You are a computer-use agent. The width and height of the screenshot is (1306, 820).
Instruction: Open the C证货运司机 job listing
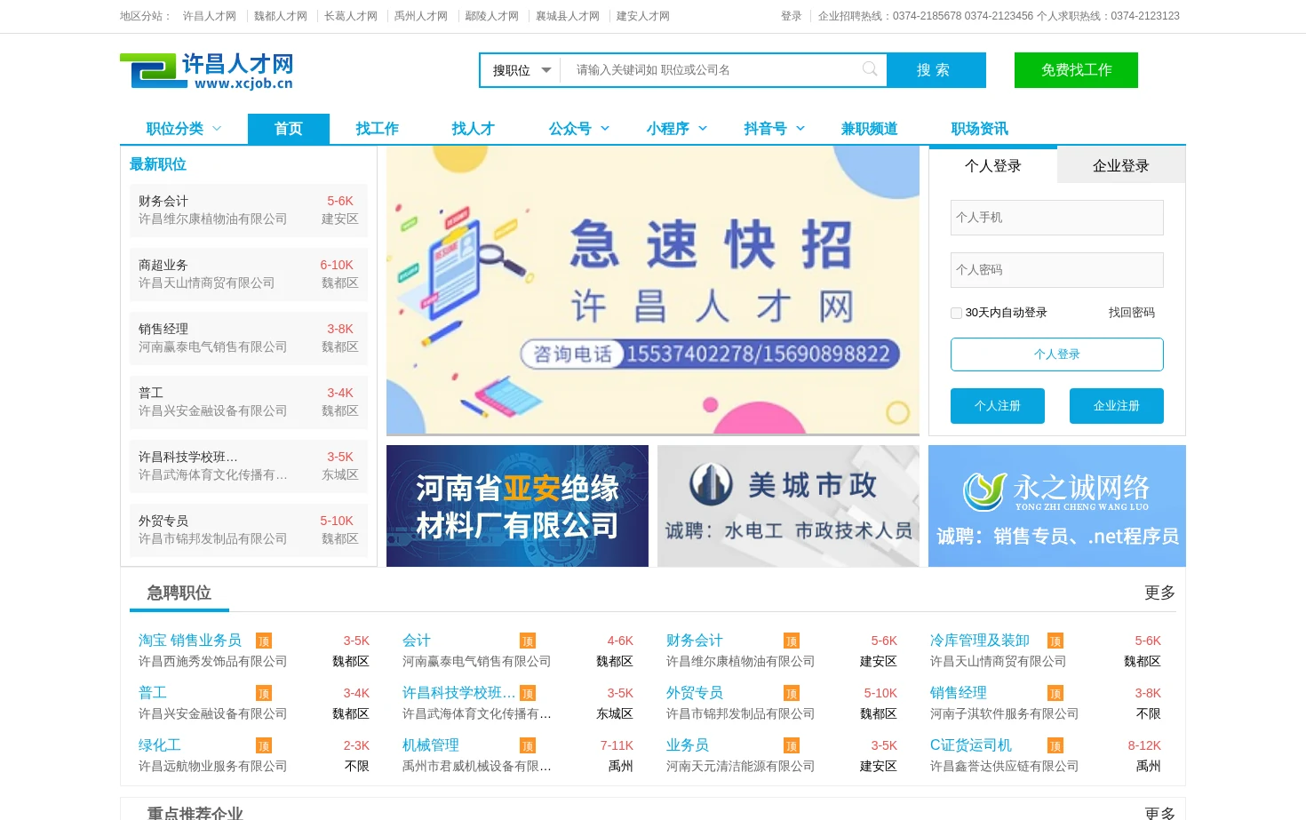[971, 745]
